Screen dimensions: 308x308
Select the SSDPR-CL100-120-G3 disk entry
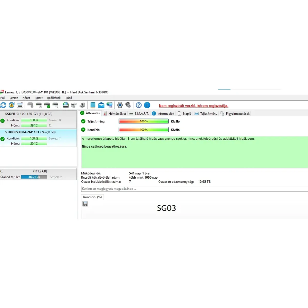[x=29, y=114]
